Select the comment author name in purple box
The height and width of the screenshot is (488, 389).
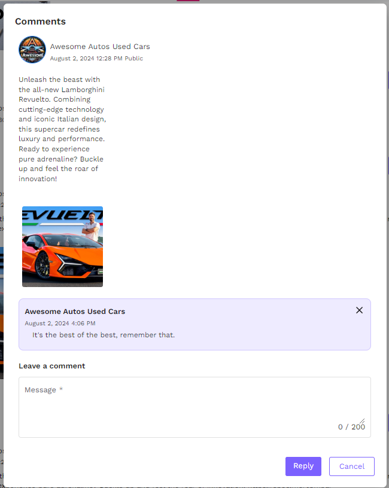click(x=75, y=312)
